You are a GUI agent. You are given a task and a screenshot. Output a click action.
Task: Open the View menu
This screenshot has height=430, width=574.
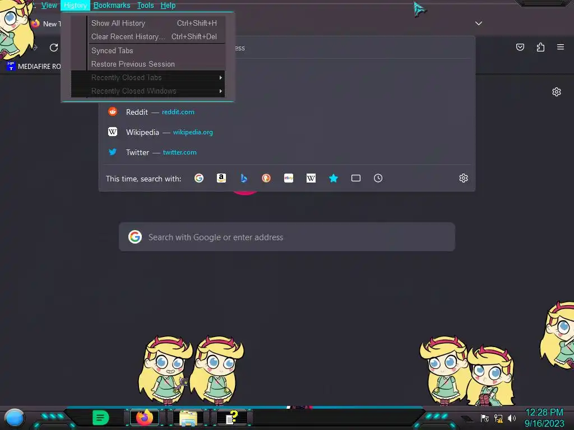click(x=49, y=5)
